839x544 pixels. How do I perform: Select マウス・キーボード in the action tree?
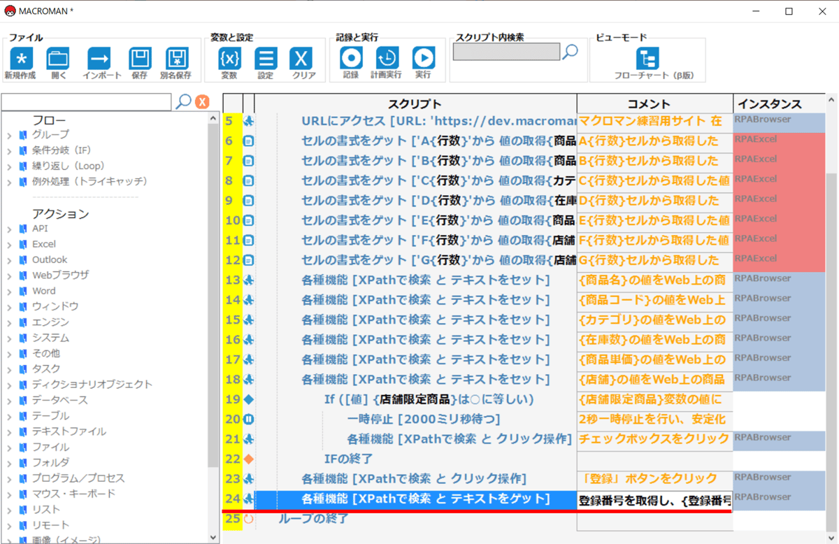click(73, 494)
